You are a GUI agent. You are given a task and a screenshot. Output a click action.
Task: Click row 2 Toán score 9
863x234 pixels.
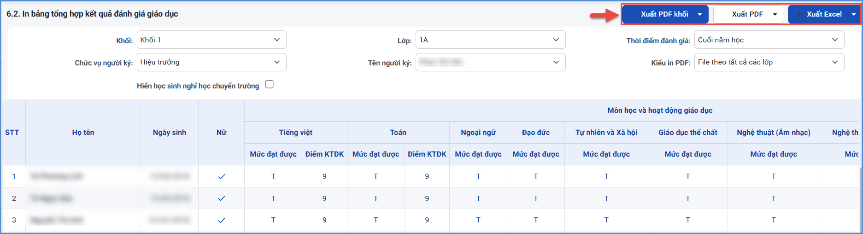[x=427, y=199]
